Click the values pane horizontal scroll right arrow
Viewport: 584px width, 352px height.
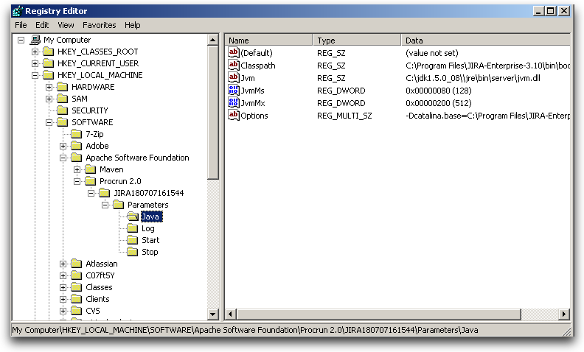pyautogui.click(x=565, y=314)
